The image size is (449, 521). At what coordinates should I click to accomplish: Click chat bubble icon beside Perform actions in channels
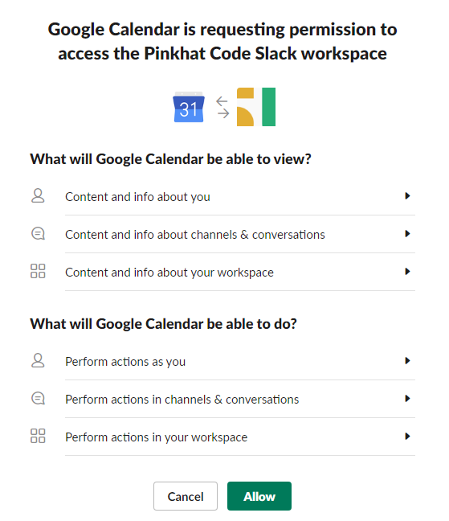(x=38, y=399)
